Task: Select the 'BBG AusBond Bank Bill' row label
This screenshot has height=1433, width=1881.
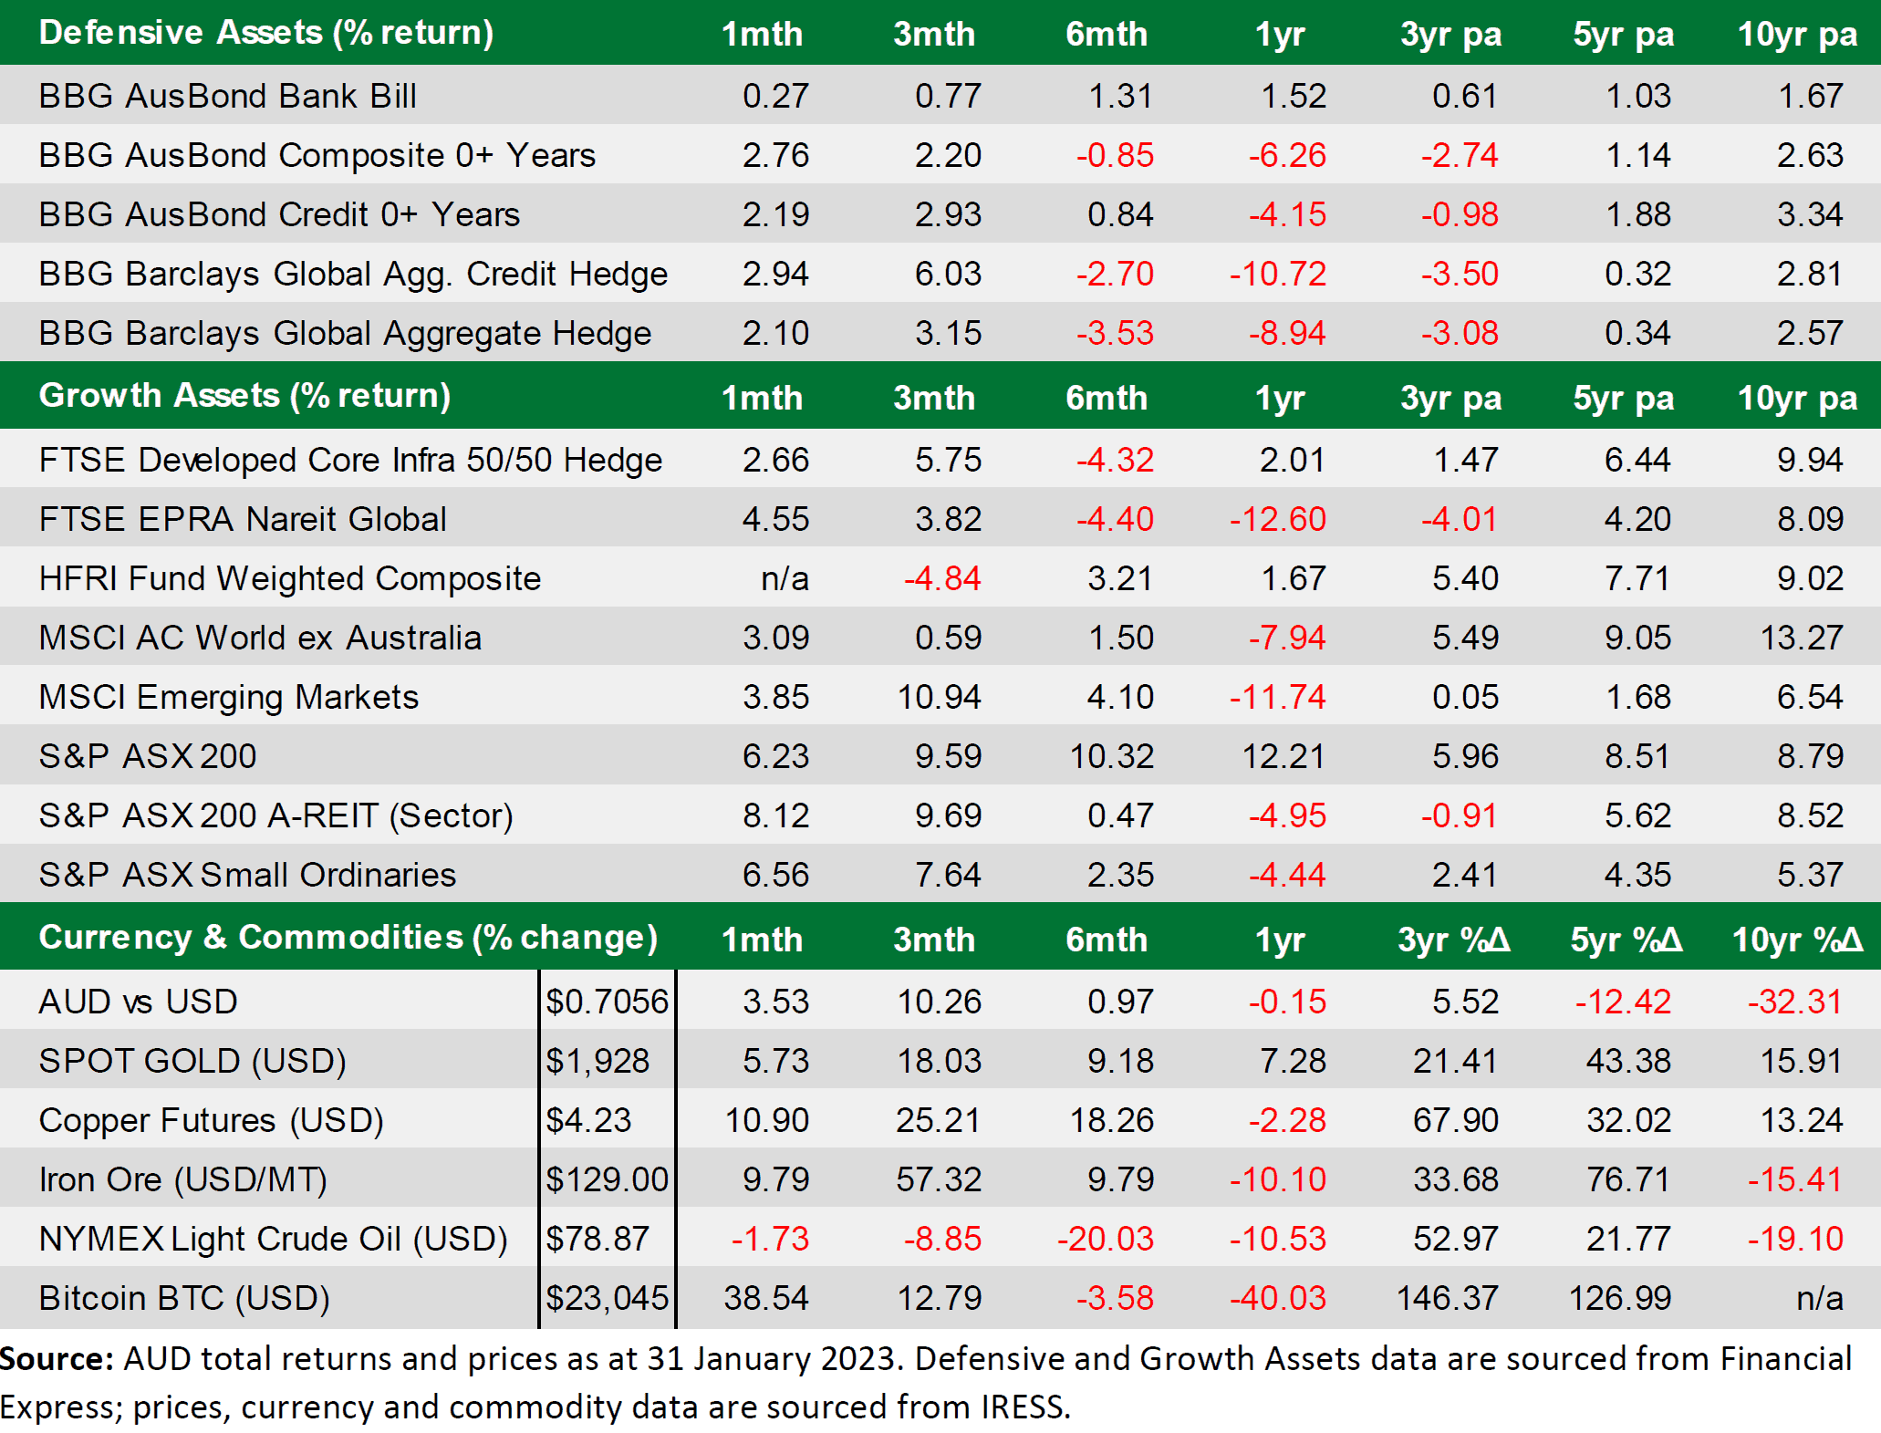Action: [227, 96]
